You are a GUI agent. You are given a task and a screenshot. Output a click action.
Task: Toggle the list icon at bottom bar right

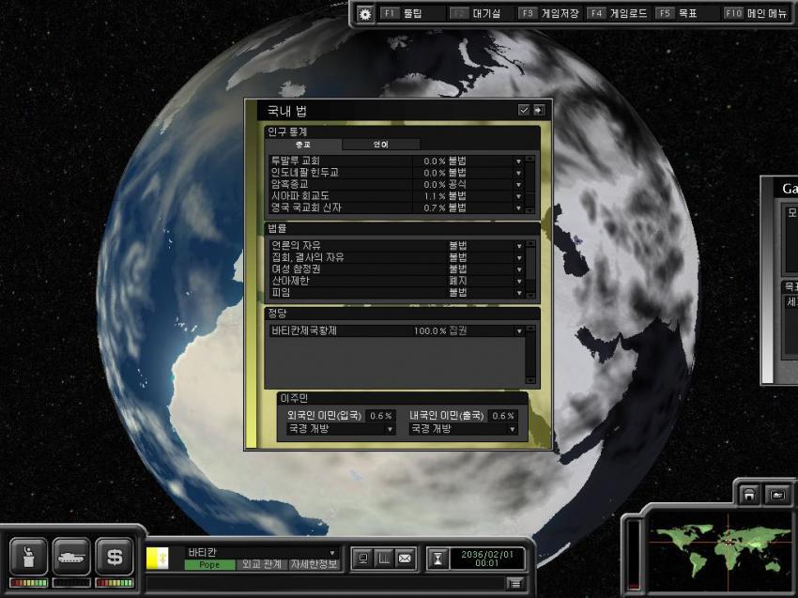tap(514, 583)
